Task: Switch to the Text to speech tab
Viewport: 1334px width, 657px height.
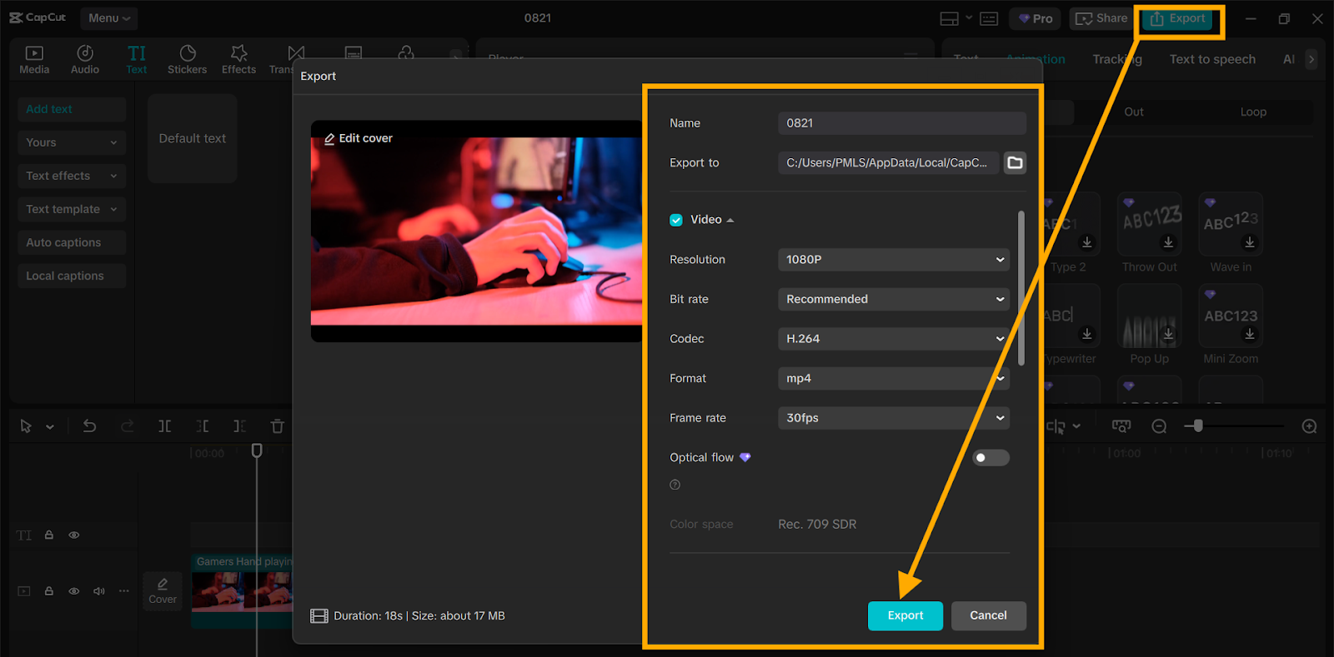Action: tap(1211, 59)
